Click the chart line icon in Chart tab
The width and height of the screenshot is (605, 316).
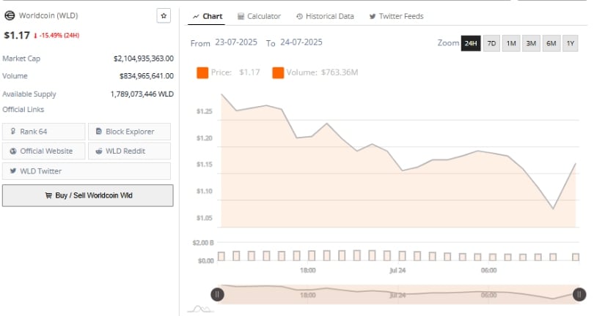pyautogui.click(x=196, y=17)
